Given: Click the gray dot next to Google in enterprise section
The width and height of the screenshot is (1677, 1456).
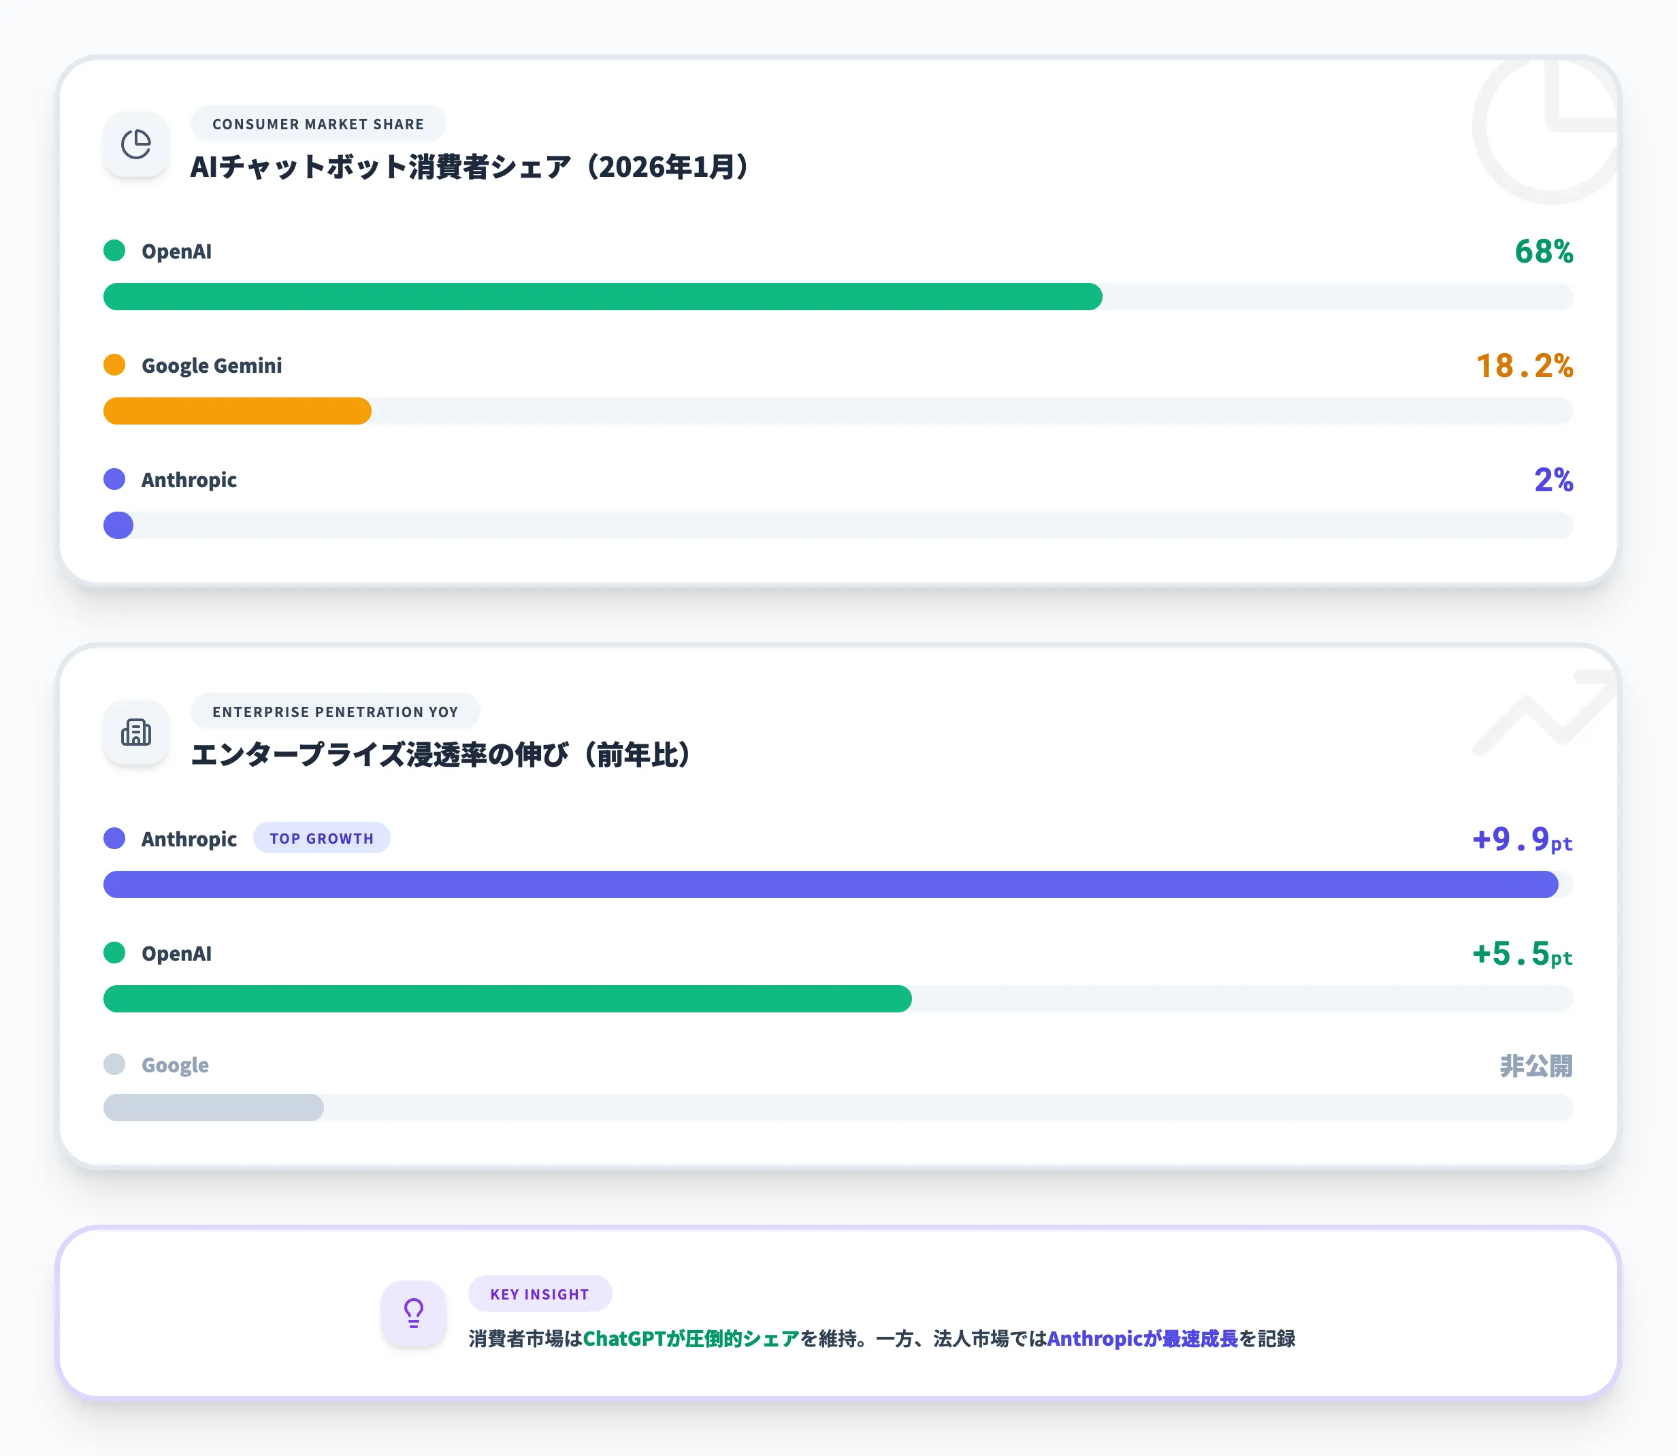Looking at the screenshot, I should click(x=114, y=1064).
